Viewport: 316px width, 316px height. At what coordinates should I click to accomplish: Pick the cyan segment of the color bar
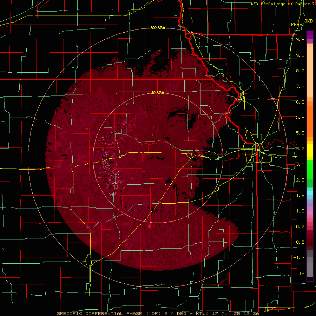(x=310, y=193)
